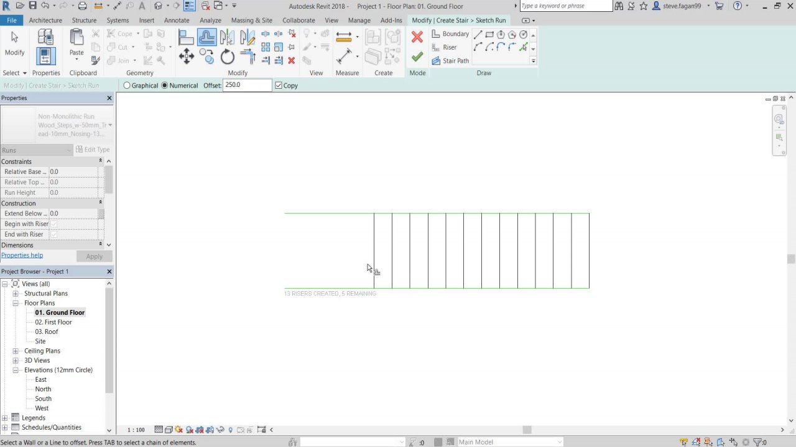
Task: Select the Pick Lines draw tool
Action: tap(523, 47)
